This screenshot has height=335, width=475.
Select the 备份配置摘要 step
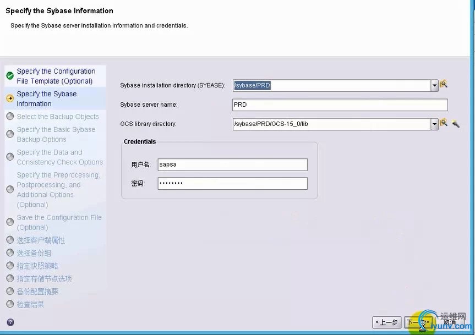coord(37,292)
